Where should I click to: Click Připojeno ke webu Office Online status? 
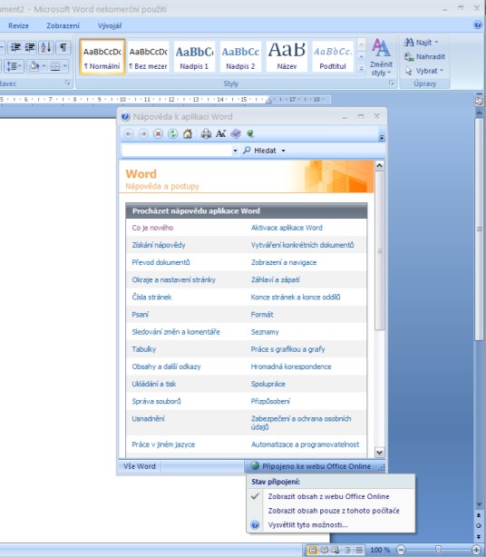tap(311, 466)
